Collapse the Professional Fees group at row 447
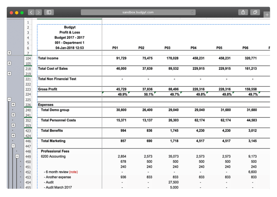The height and width of the screenshot is (197, 277). click(13, 146)
